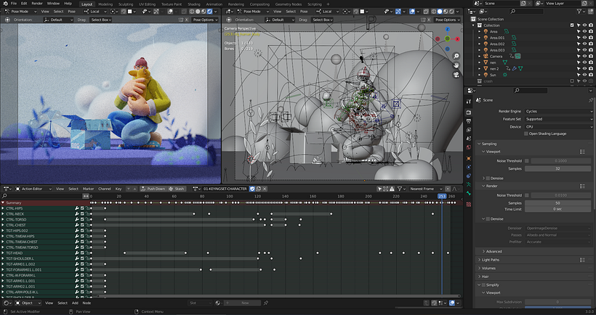596x315 pixels.
Task: Expand the Area.003 tree row in outliner
Action: [x=480, y=50]
